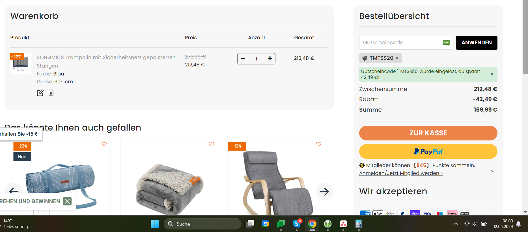Favorite the rocking chair heart icon
Viewport: 528px width, 232px height.
point(319,144)
